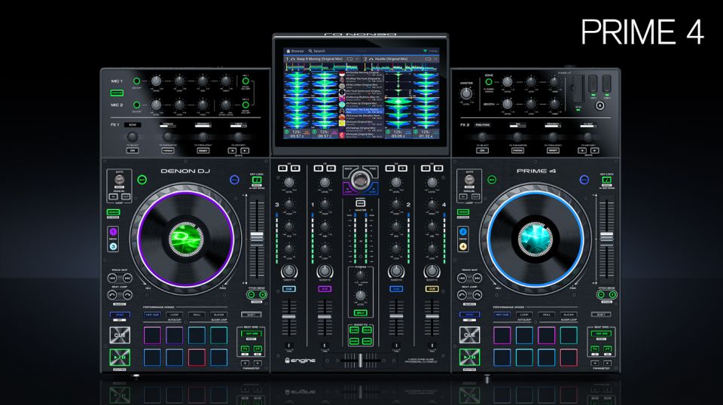The width and height of the screenshot is (723, 405).
Task: Hit the red bottom-row pad on left deck
Action: (x=197, y=357)
